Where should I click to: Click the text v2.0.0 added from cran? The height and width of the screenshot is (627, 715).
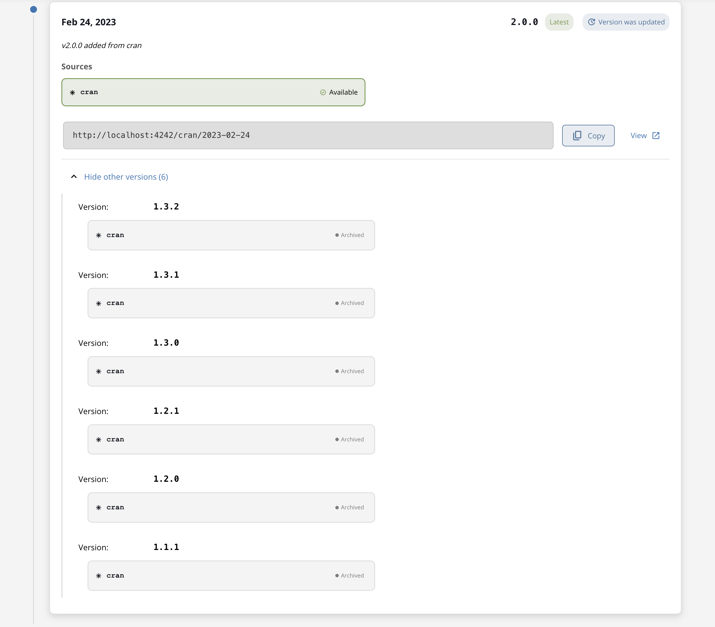tap(101, 45)
